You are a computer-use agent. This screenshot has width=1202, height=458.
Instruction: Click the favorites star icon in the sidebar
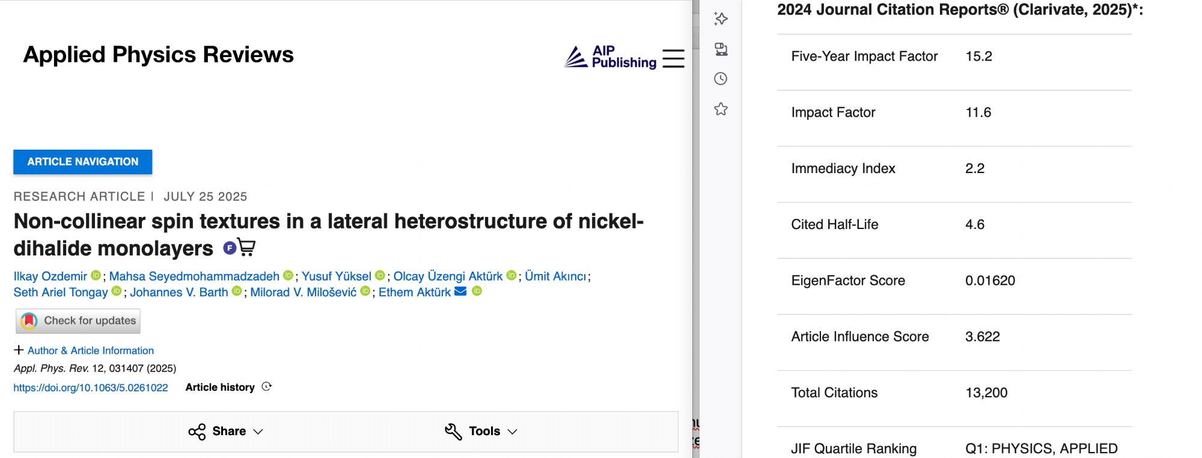point(721,109)
